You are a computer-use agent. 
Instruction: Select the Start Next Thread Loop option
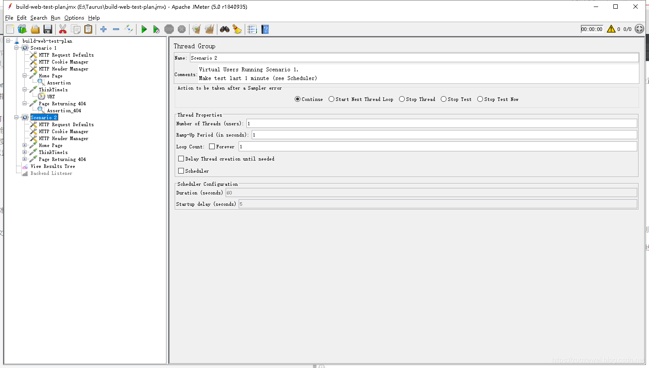(331, 99)
